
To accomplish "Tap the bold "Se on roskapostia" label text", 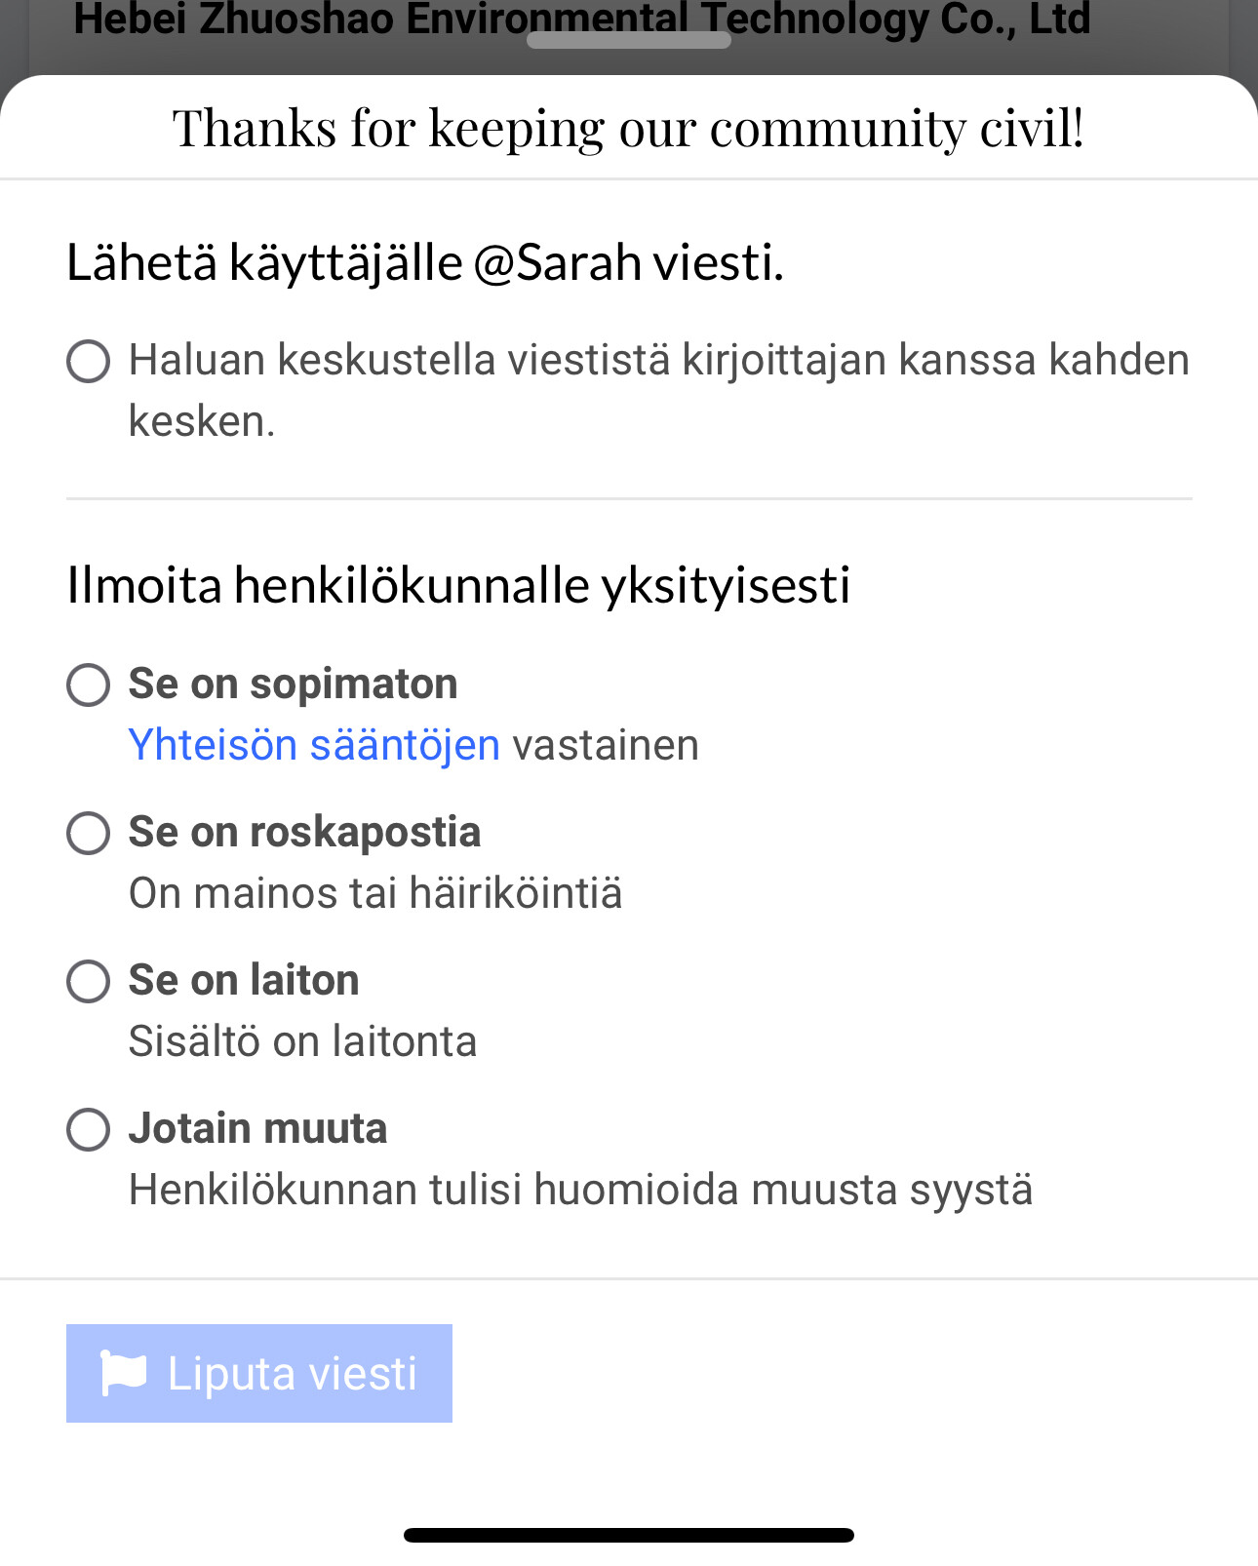I will coord(304,832).
